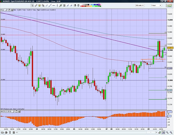Click the chart style icon at top right
This screenshot has height=135, width=176.
[x=169, y=5]
